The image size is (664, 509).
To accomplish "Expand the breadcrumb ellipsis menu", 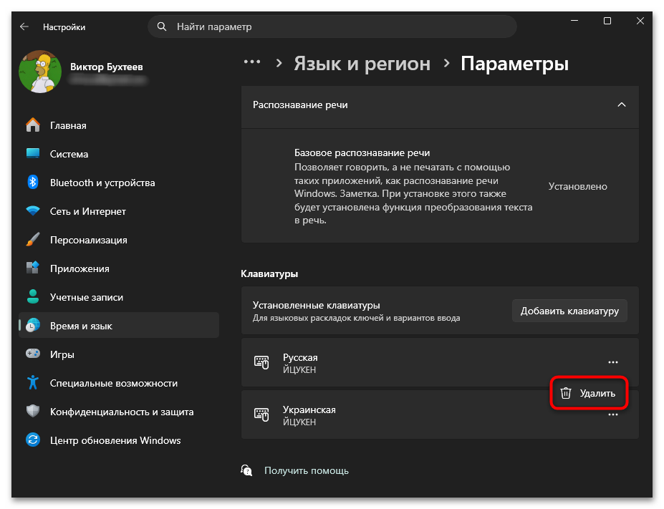I will click(x=252, y=62).
